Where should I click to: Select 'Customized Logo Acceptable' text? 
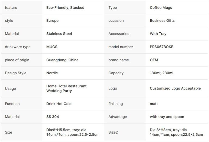tap(175, 88)
